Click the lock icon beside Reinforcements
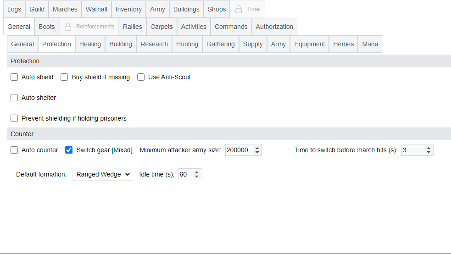The width and height of the screenshot is (451, 254). [x=68, y=27]
